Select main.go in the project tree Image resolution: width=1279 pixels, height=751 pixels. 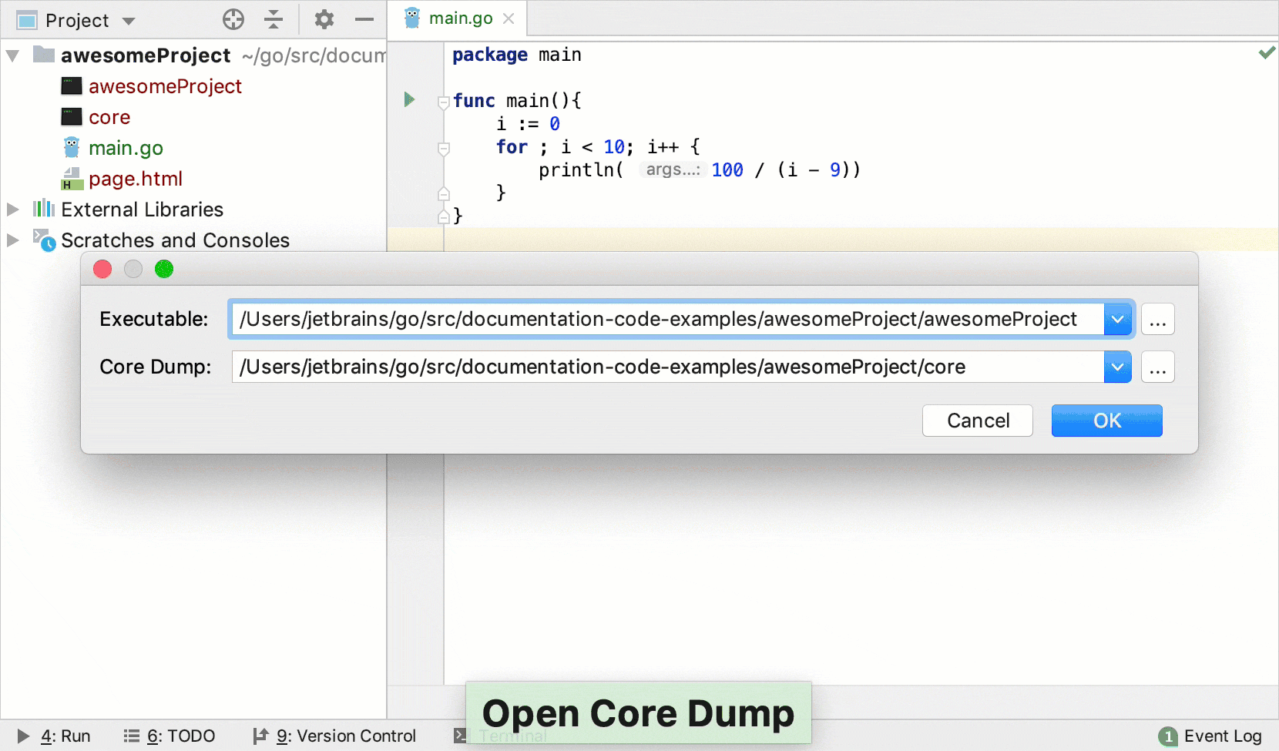[x=126, y=147]
